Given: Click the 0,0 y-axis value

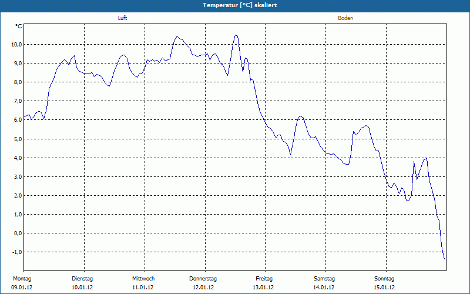Looking at the screenshot, I should coord(18,233).
